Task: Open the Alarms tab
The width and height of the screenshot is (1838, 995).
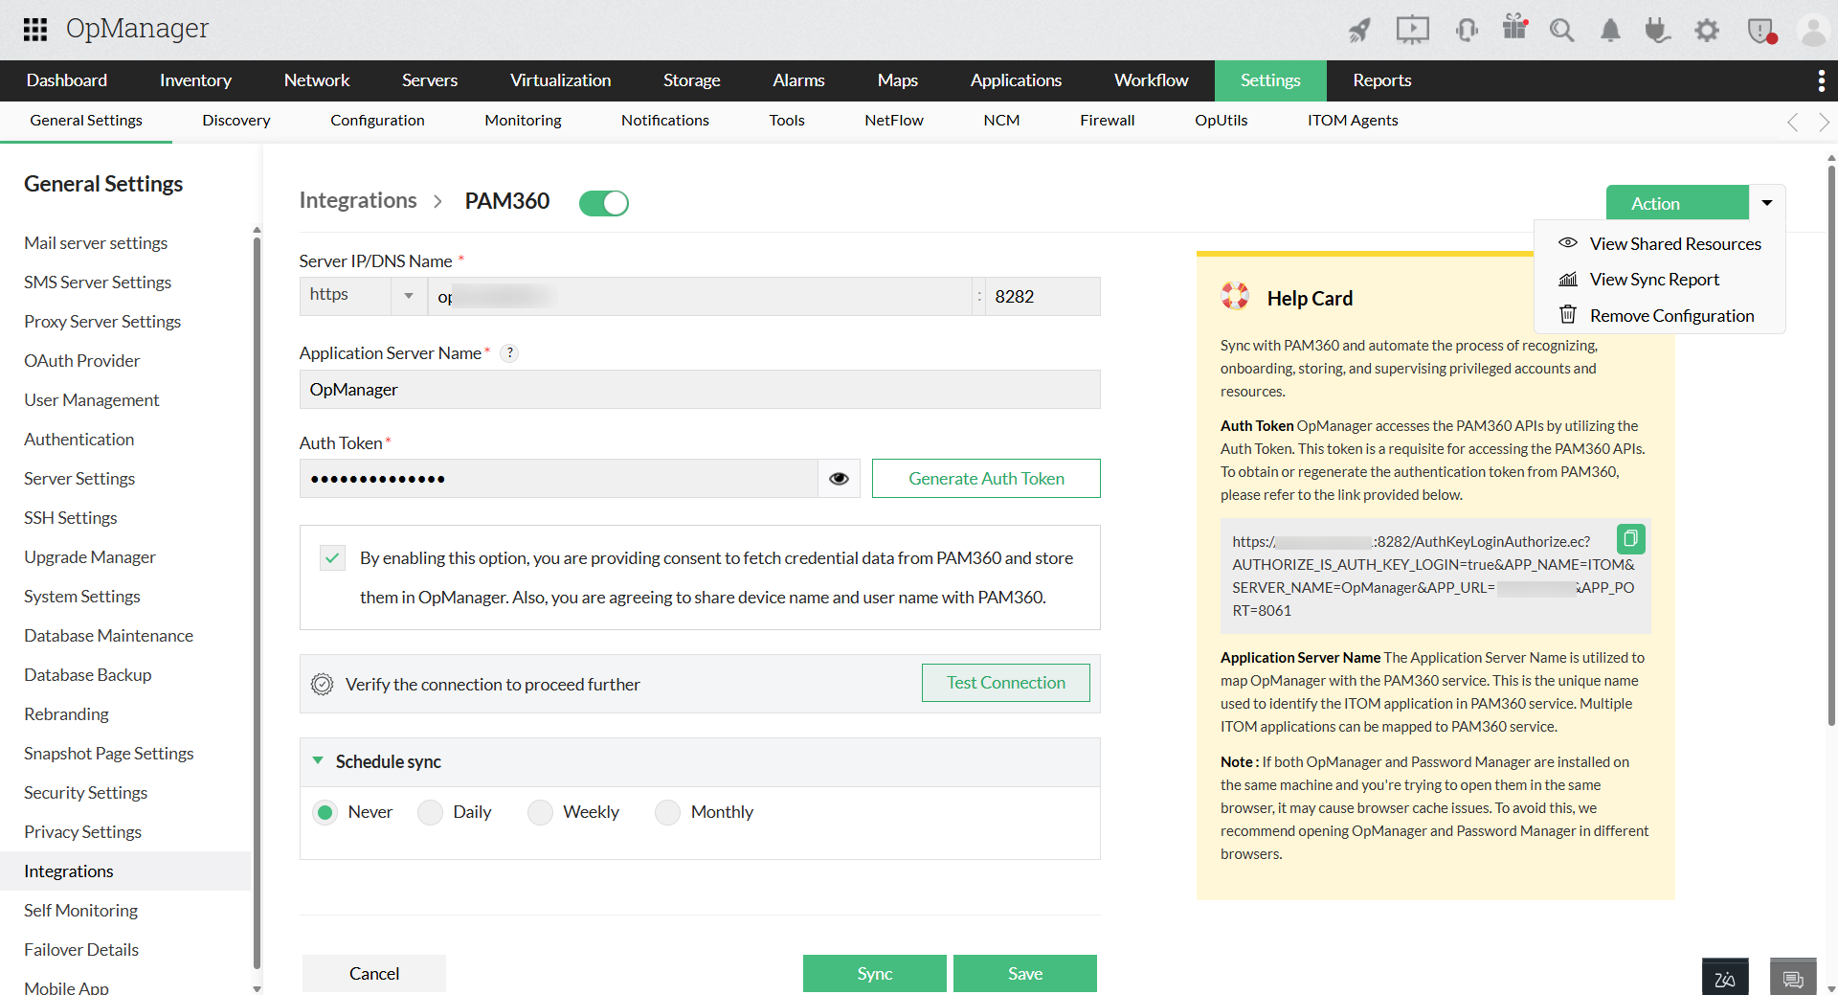Action: 798,80
